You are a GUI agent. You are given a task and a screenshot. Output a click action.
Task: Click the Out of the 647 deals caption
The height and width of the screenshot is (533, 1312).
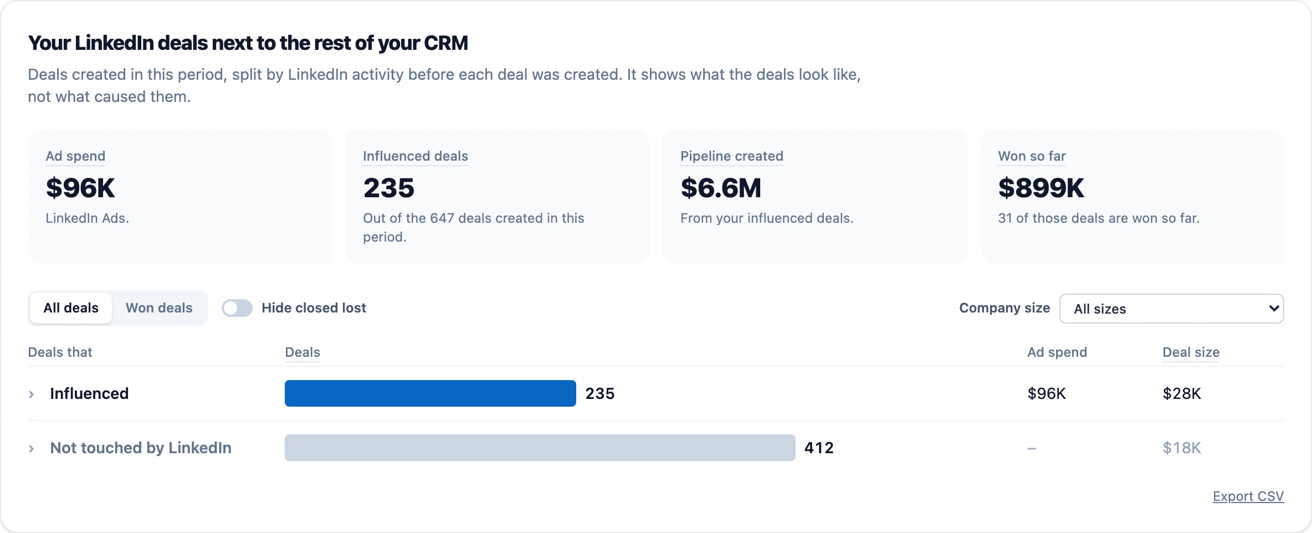click(474, 228)
